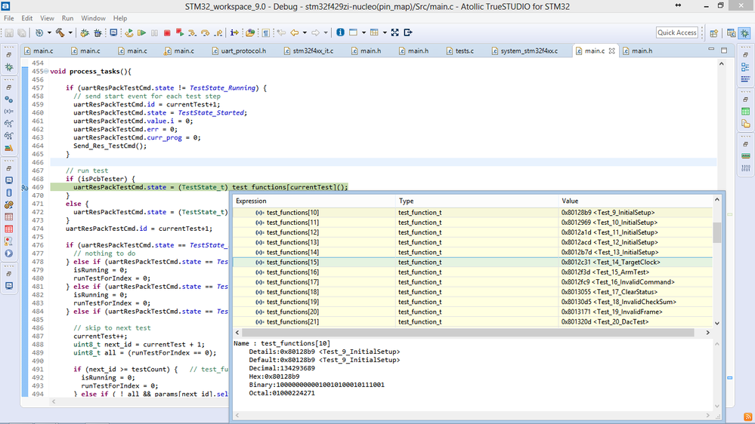Open Variables (x)= view in left sidebar

[8, 111]
